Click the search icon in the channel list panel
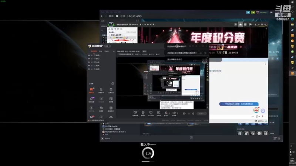 click(121, 29)
